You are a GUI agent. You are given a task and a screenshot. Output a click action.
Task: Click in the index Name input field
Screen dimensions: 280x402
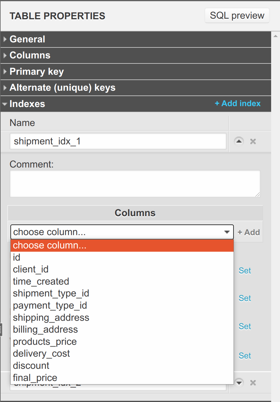118,141
